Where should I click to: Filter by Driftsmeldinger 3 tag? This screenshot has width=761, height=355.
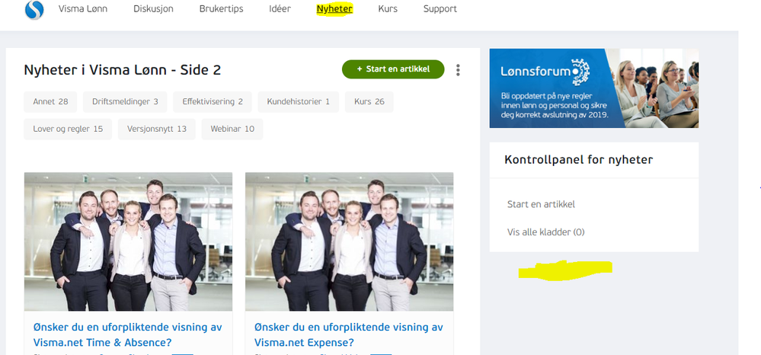tap(125, 102)
